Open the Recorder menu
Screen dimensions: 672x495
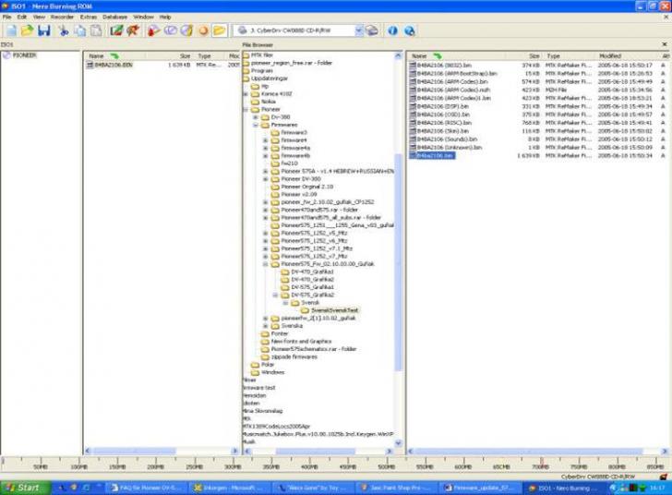point(62,17)
